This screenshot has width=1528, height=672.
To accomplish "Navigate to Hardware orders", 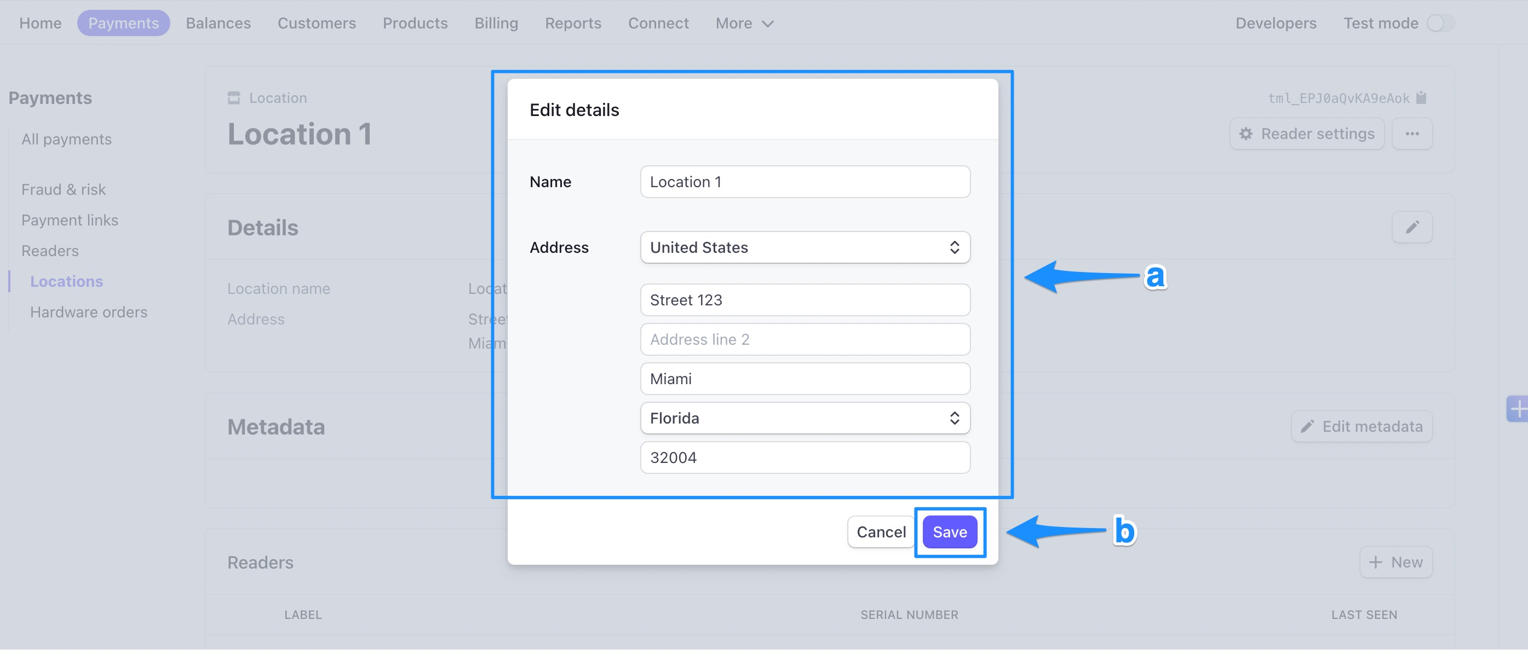I will click(88, 312).
